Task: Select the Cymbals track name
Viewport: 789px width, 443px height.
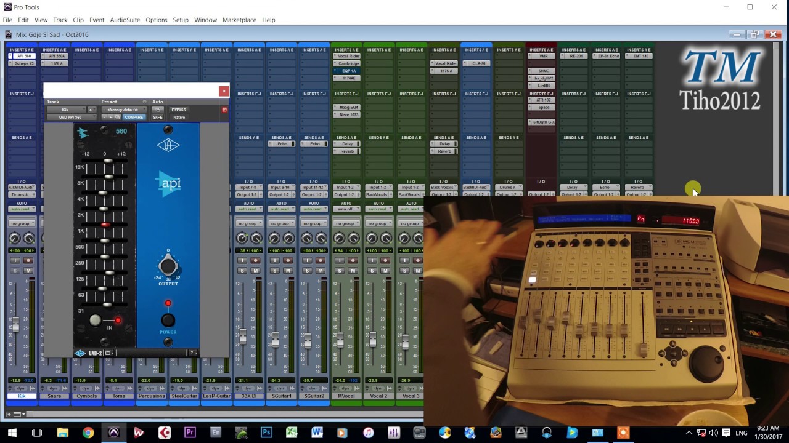Action: pos(87,396)
